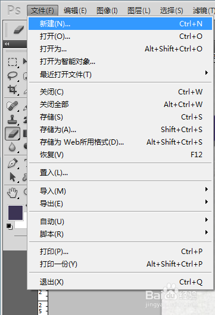The image size is (215, 315).
Task: Choose 关闭(C) menu item
Action: coord(120,92)
